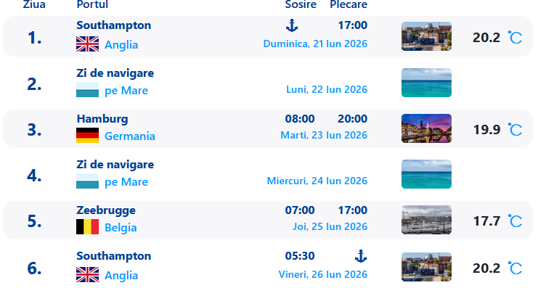Click the Belgian flag next to Belgia

pos(88,226)
